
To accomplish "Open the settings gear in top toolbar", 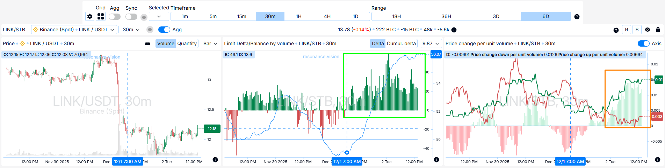I will (90, 16).
